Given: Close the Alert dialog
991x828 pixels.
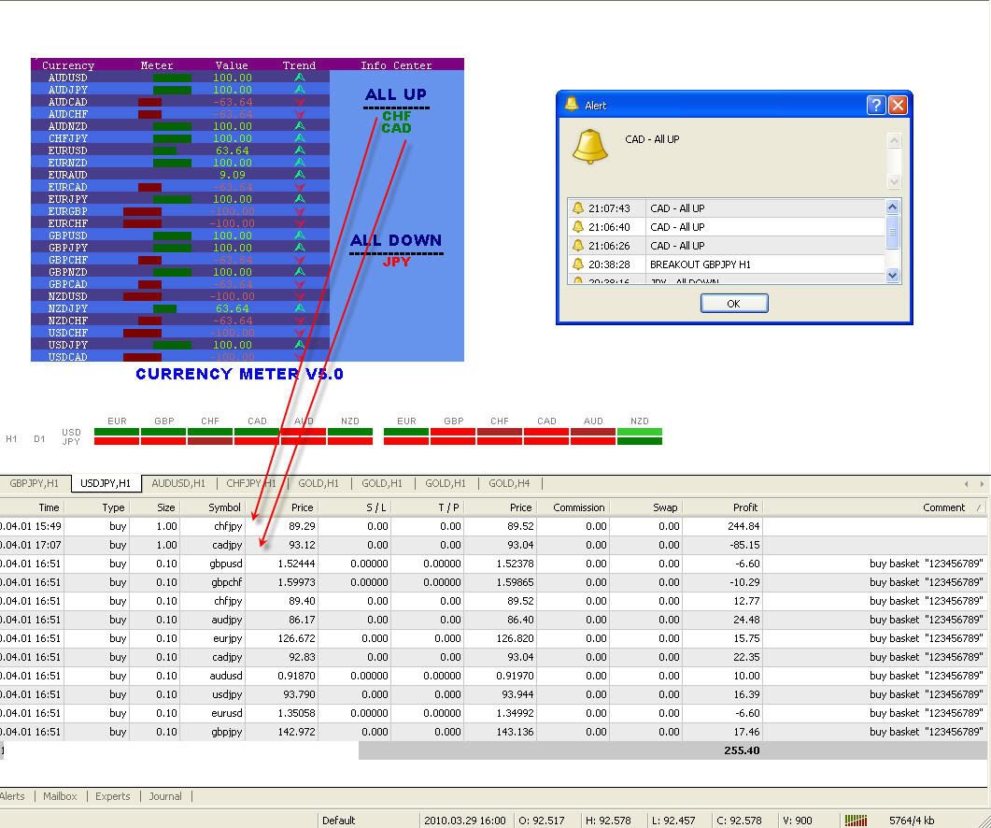Looking at the screenshot, I should coord(899,105).
